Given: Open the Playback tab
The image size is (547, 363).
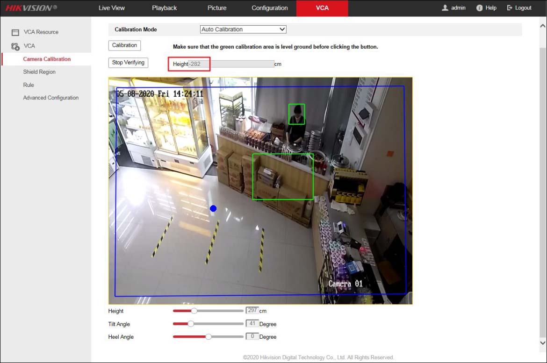Looking at the screenshot, I should coord(164,7).
